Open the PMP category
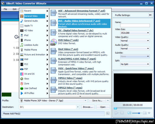The image size is (155, 124). (x=34, y=60)
